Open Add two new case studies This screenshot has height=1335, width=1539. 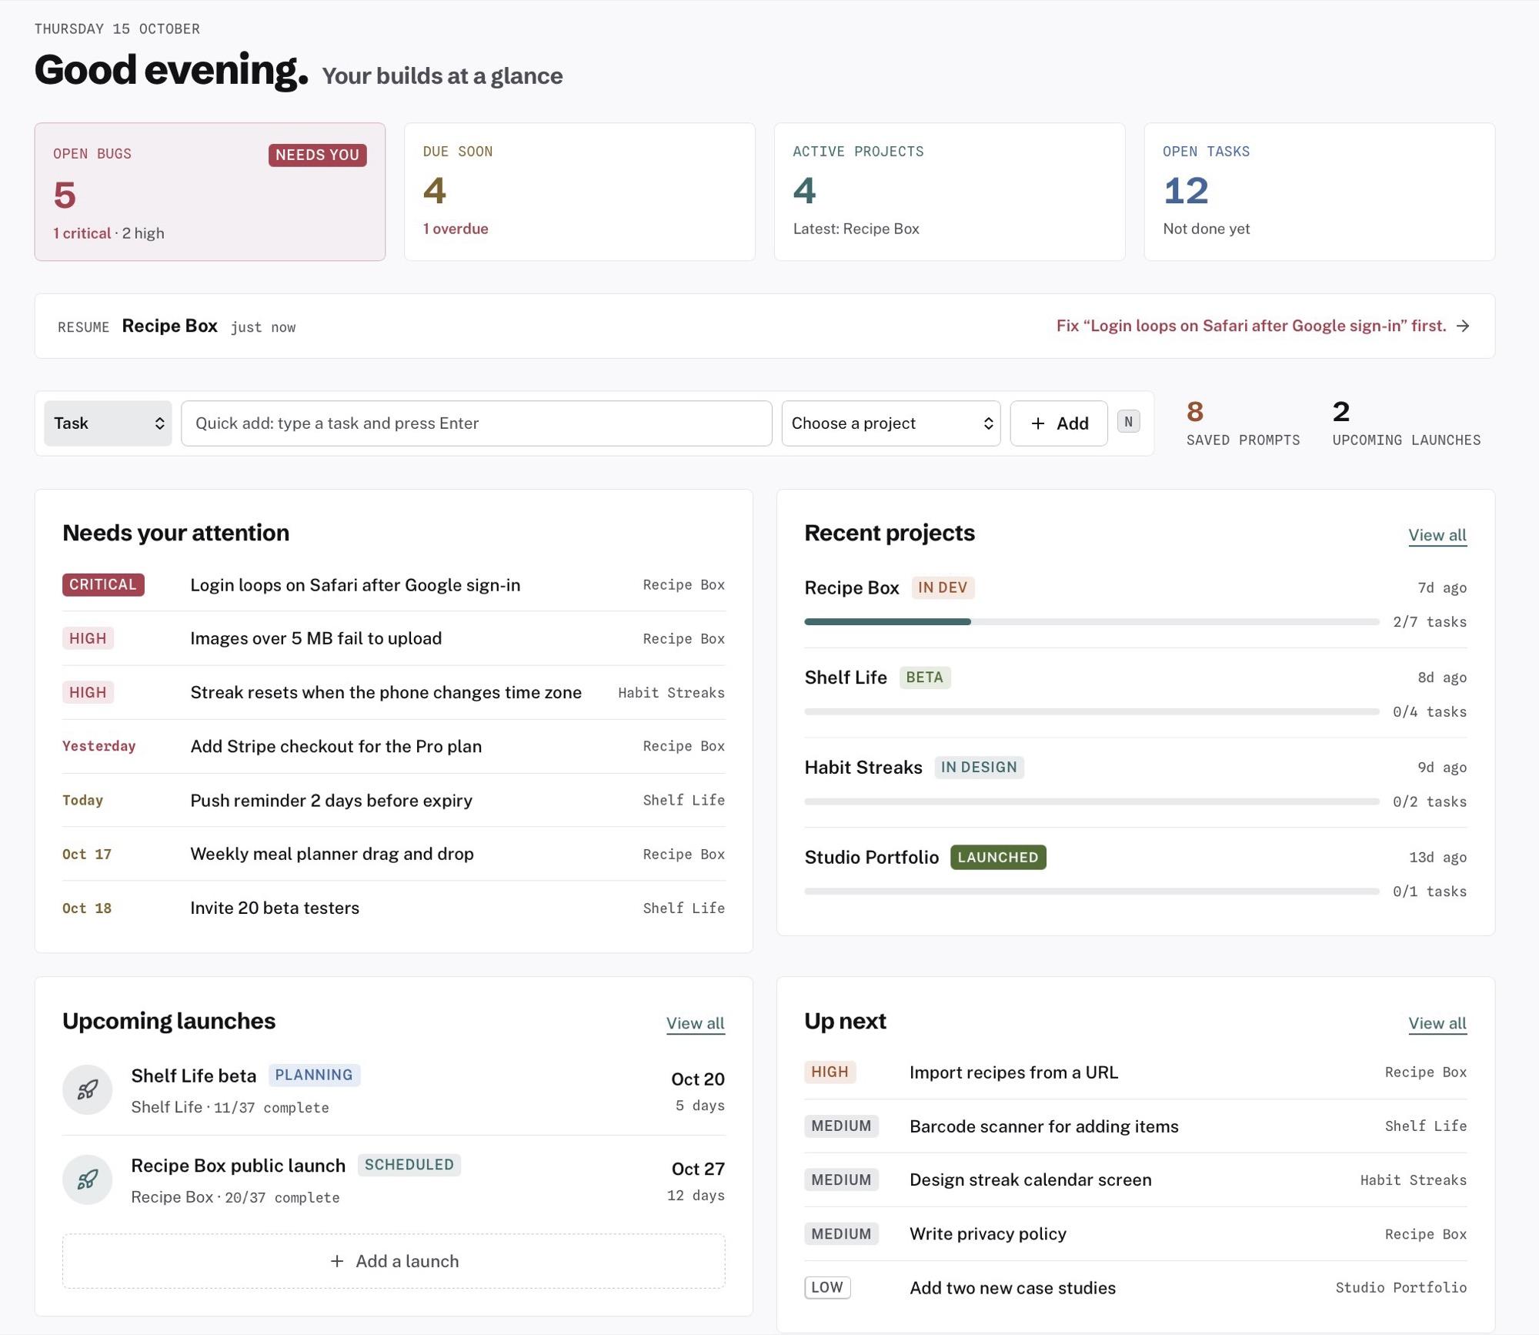pyautogui.click(x=1136, y=1288)
